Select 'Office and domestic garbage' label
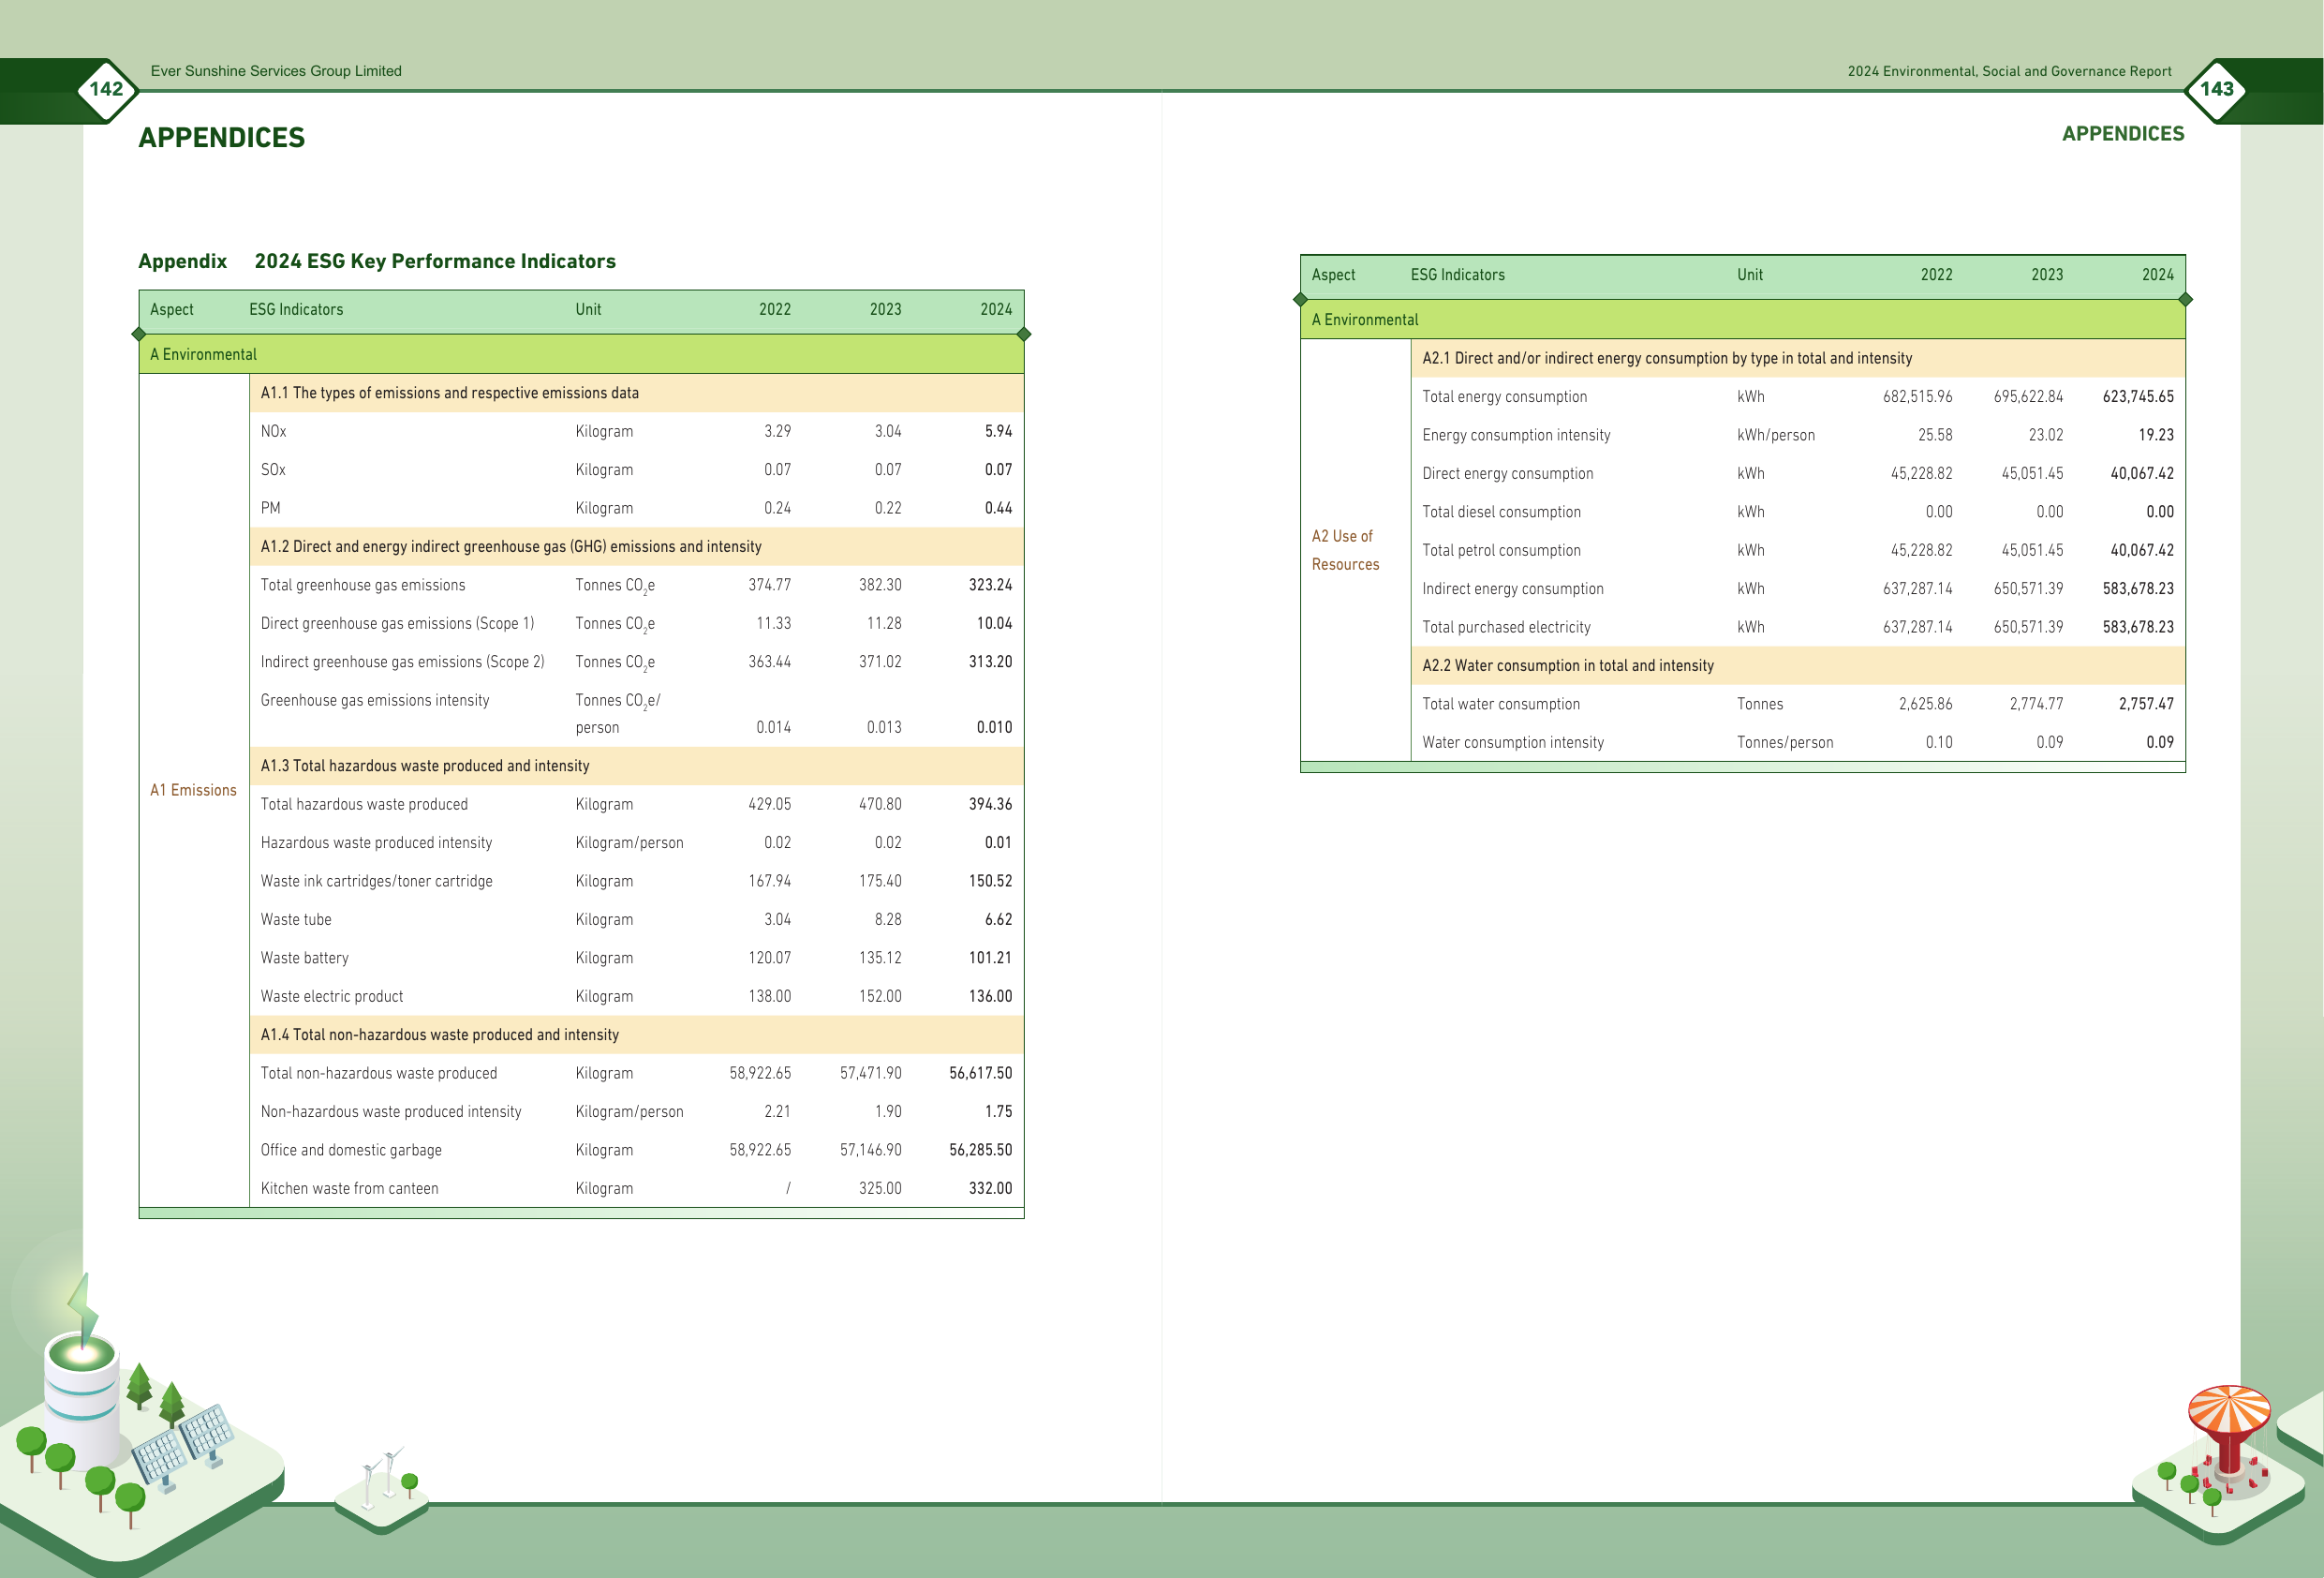 point(351,1151)
